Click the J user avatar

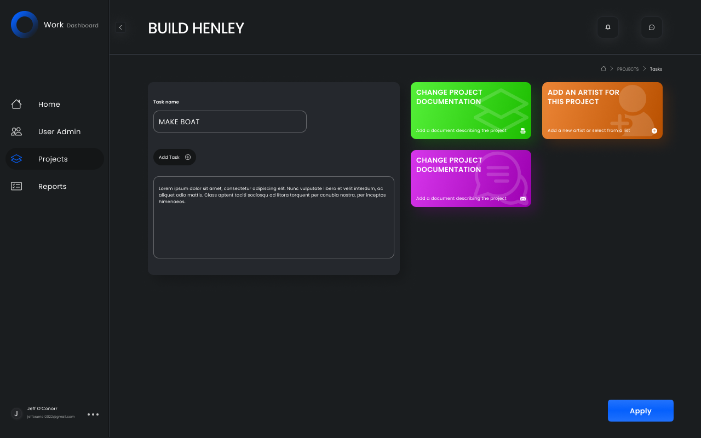16,413
